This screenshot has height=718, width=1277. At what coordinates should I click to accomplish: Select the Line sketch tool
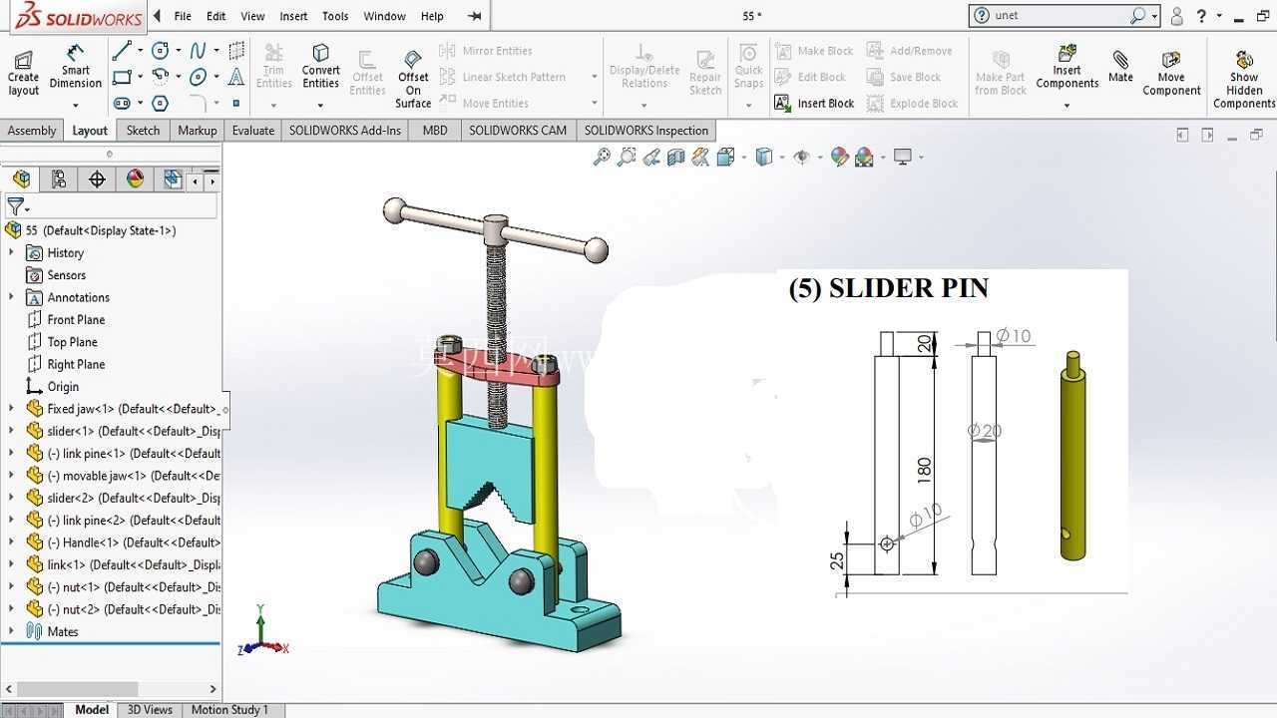[122, 50]
